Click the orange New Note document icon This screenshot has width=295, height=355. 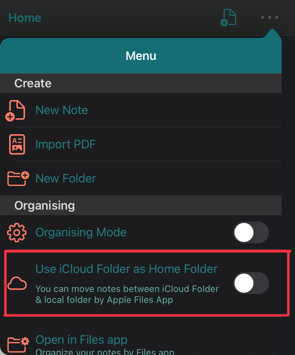pyautogui.click(x=15, y=111)
